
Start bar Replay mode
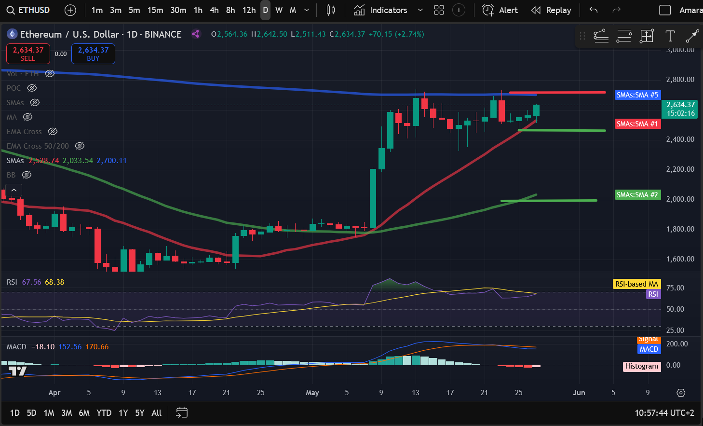click(551, 10)
